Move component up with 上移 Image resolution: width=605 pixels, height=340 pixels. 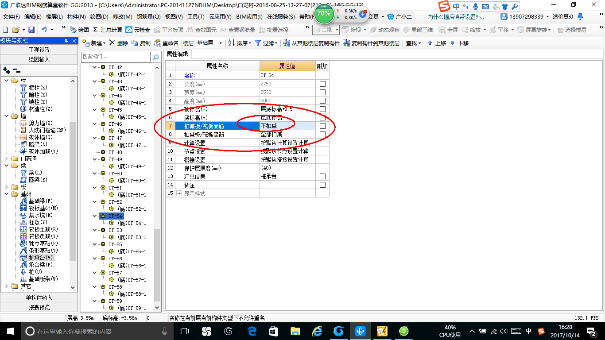click(x=437, y=43)
